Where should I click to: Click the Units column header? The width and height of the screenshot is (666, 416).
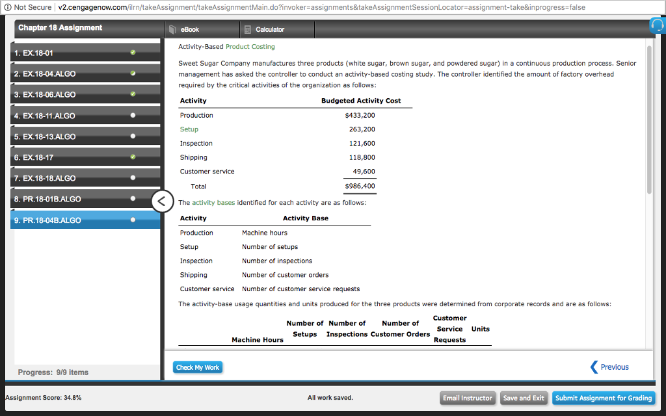[481, 329]
